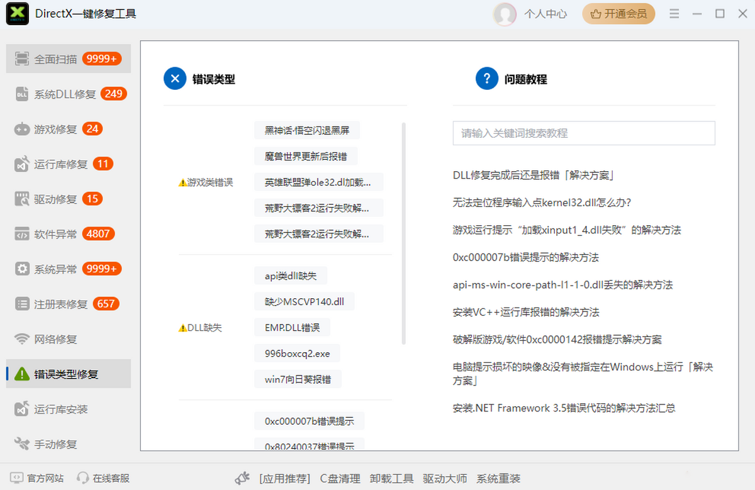
Task: Click the network repair wifi icon
Action: click(22, 339)
